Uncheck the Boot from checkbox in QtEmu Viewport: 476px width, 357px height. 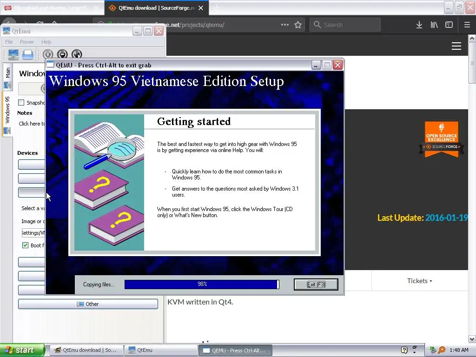(x=26, y=245)
